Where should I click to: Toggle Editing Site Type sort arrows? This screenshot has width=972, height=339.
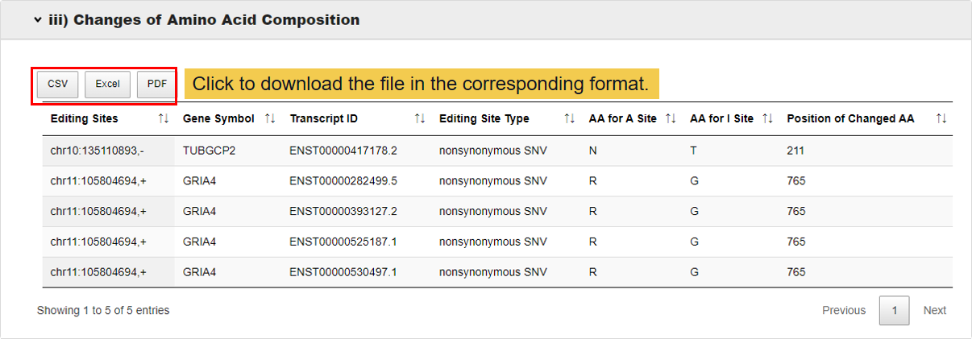click(569, 118)
